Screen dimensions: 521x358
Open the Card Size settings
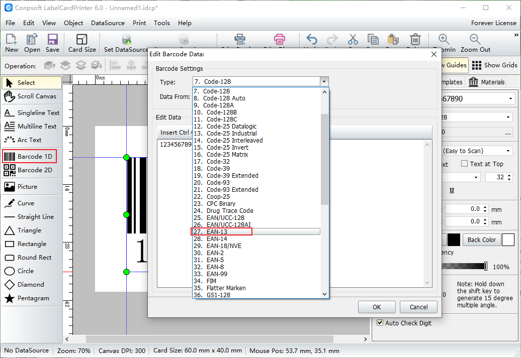pos(82,43)
